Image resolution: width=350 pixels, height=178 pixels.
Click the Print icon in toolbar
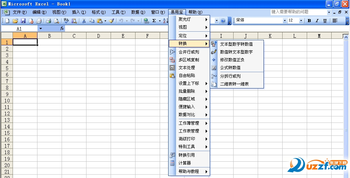48,21
